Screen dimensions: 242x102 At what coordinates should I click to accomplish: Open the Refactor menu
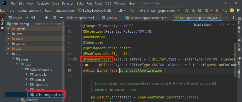point(68,3)
